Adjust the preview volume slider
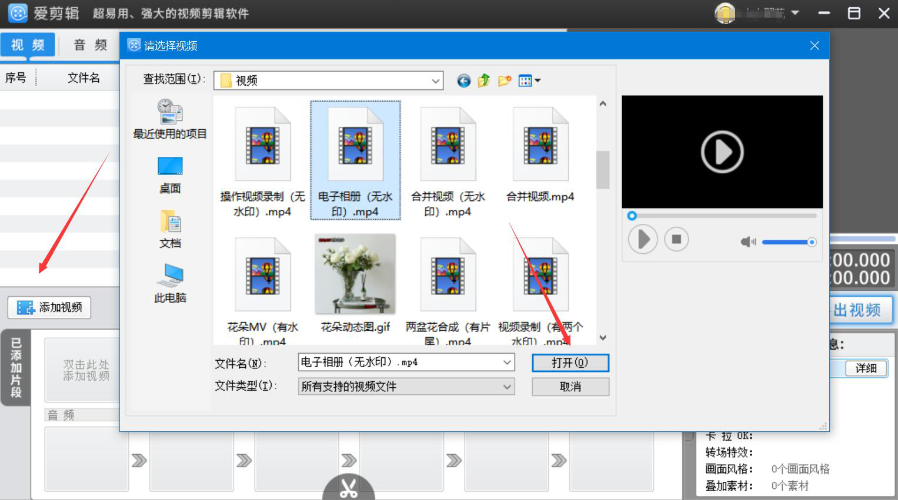 789,242
